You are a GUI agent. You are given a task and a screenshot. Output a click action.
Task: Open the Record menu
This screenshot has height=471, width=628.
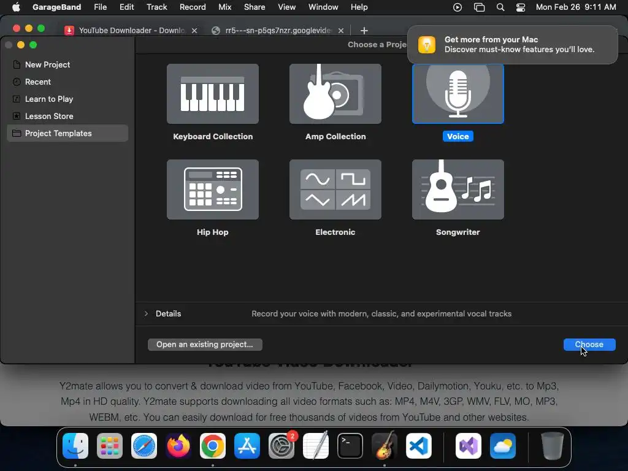pyautogui.click(x=193, y=7)
